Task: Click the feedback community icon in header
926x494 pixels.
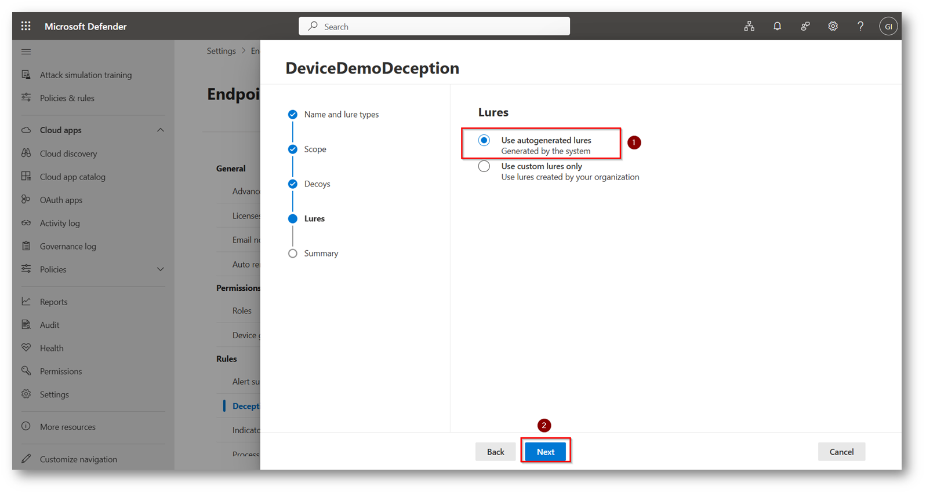Action: click(x=805, y=26)
